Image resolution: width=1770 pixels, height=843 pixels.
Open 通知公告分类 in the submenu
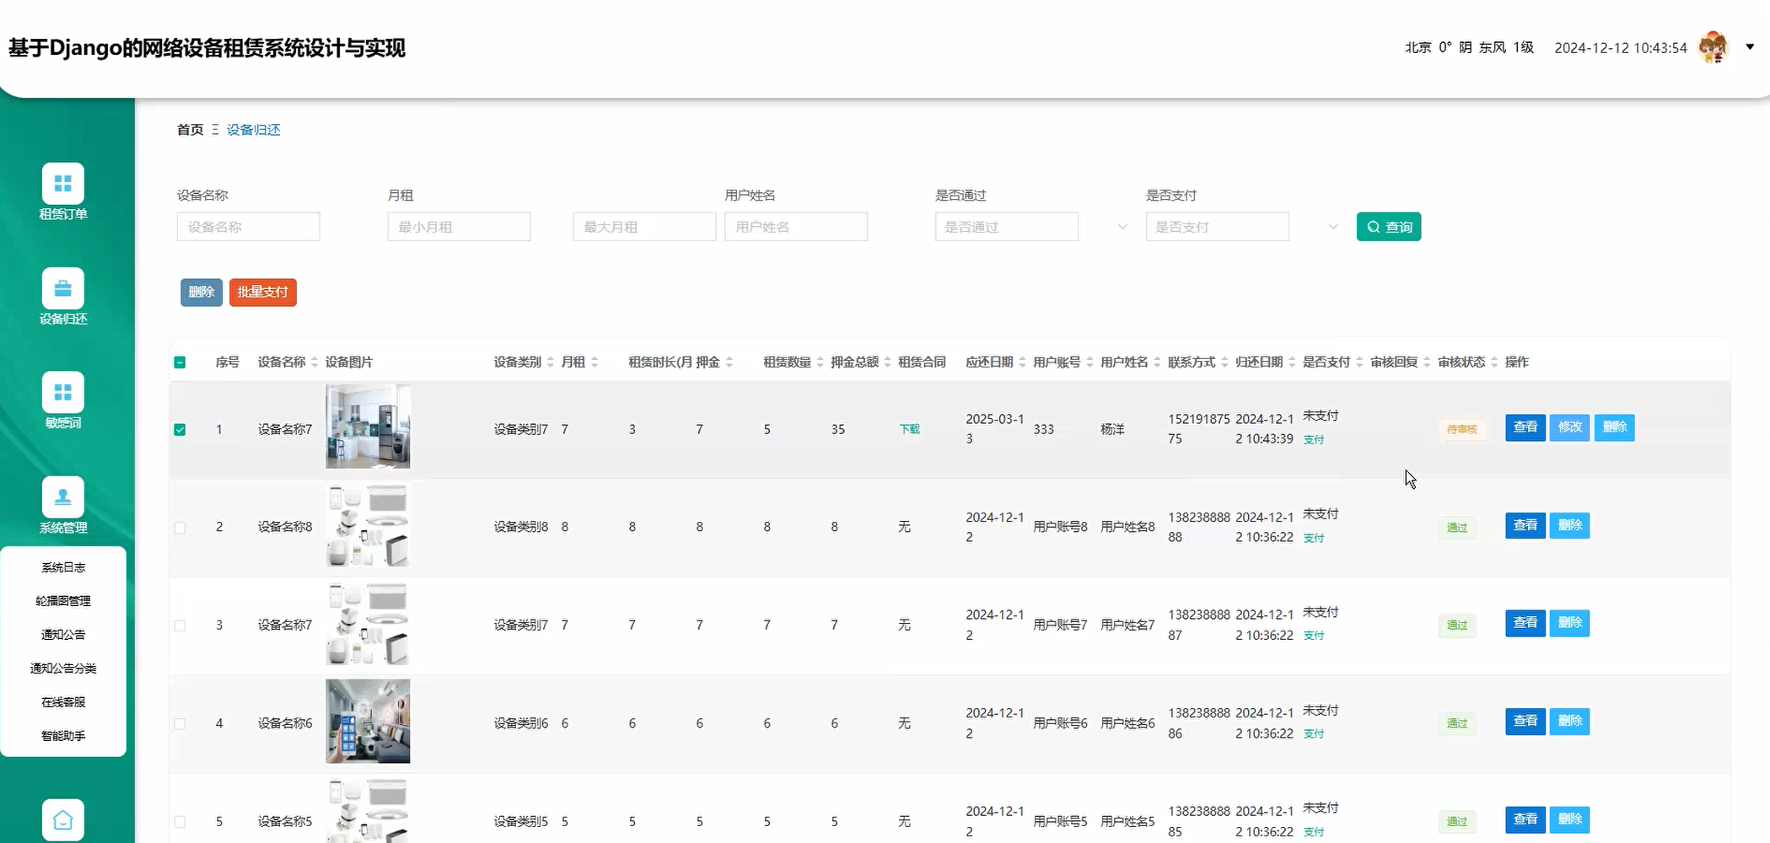pos(63,668)
